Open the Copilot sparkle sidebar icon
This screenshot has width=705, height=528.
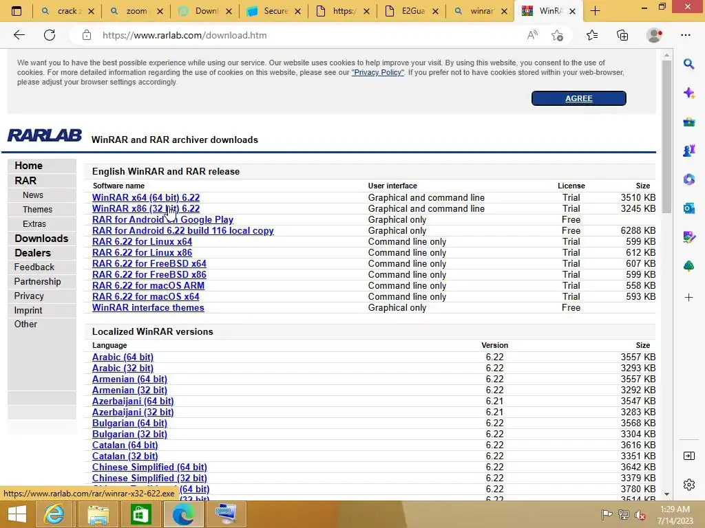(x=688, y=93)
